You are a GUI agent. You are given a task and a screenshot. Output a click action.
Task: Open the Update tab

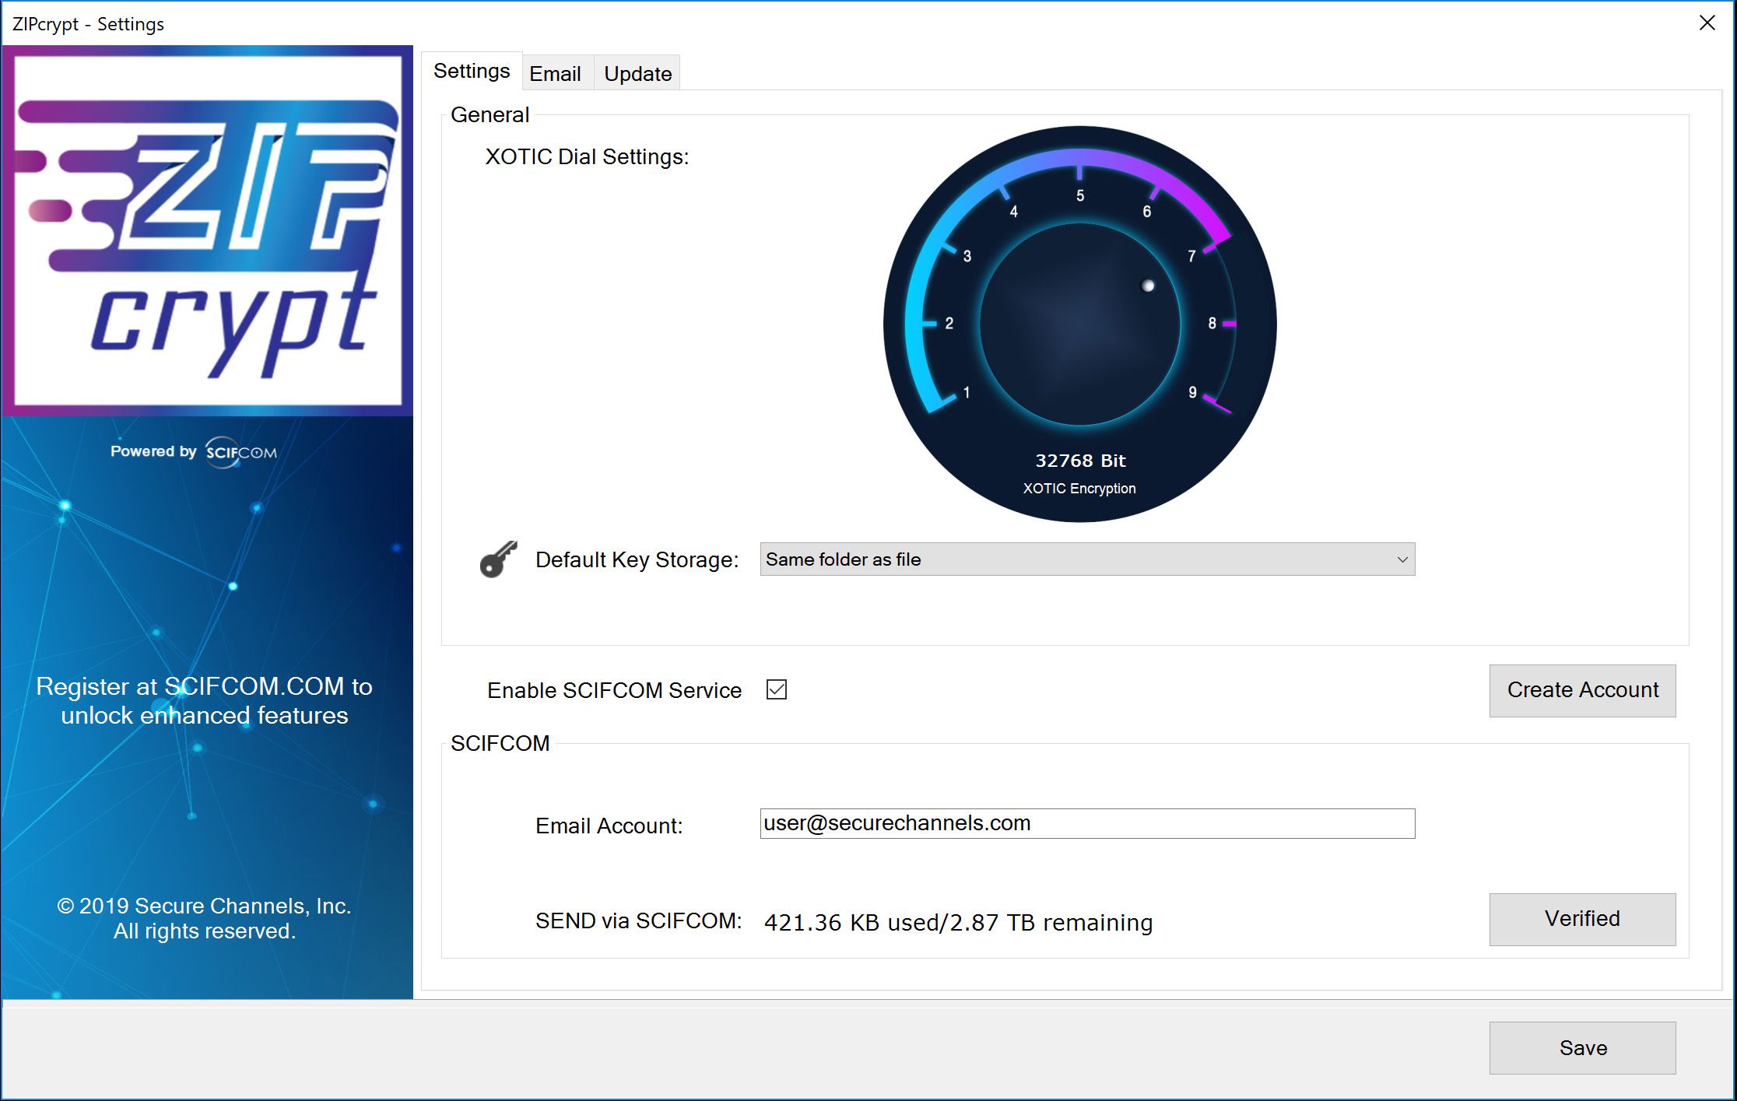(637, 72)
